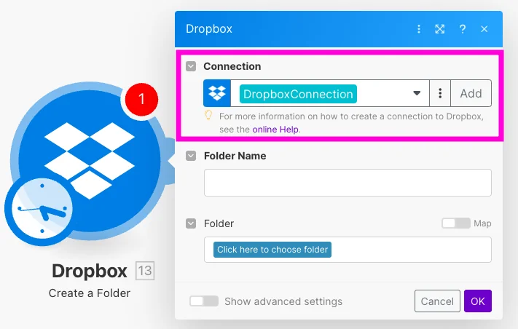Click the red error badge showing 1

click(x=141, y=99)
